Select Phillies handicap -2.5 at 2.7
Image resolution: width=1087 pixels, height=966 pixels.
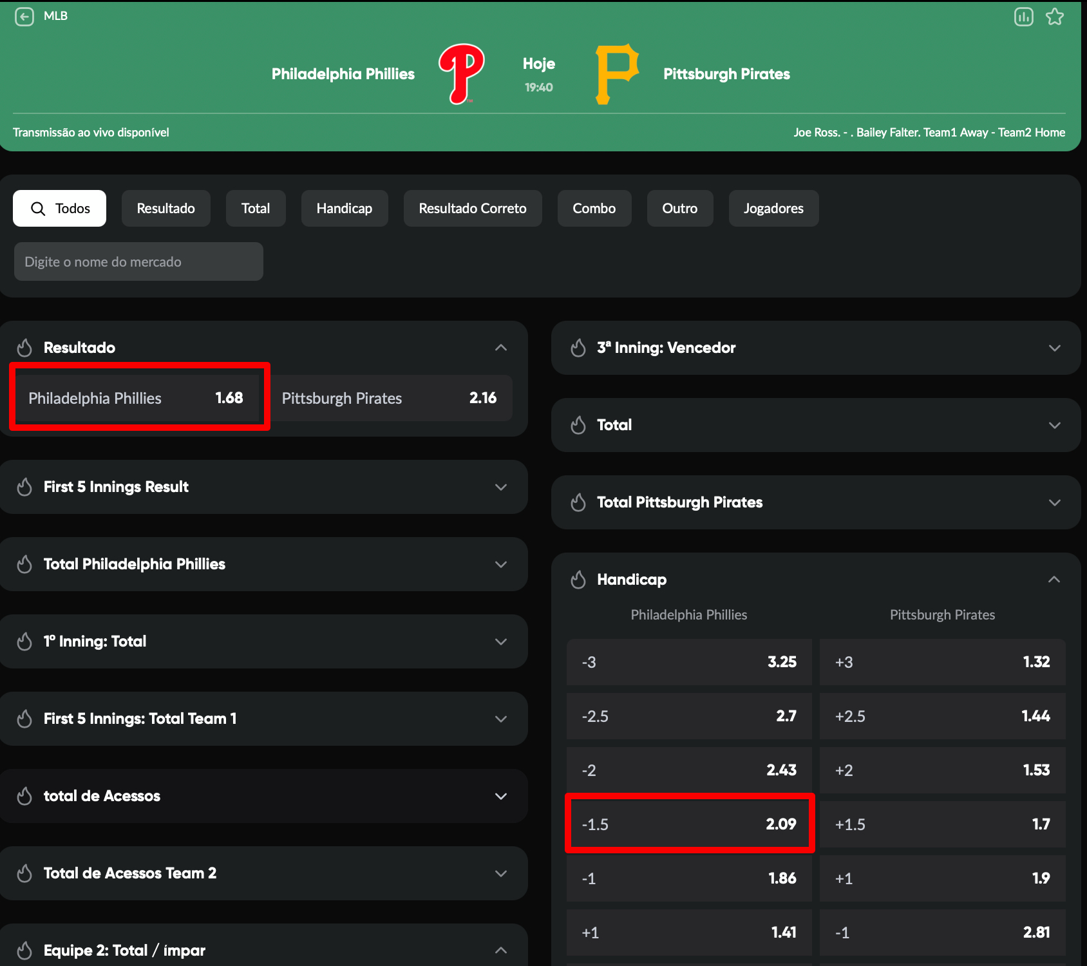point(689,716)
